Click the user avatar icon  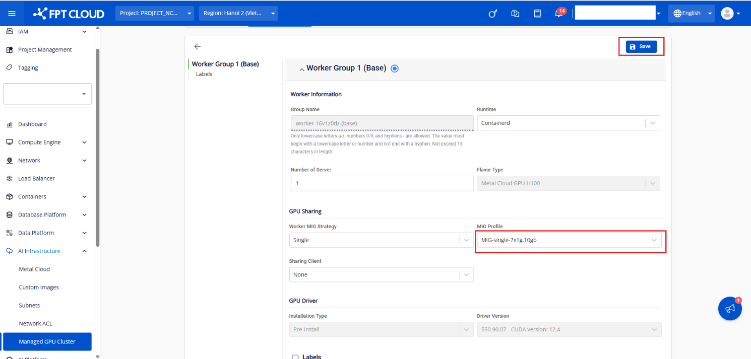tap(727, 14)
